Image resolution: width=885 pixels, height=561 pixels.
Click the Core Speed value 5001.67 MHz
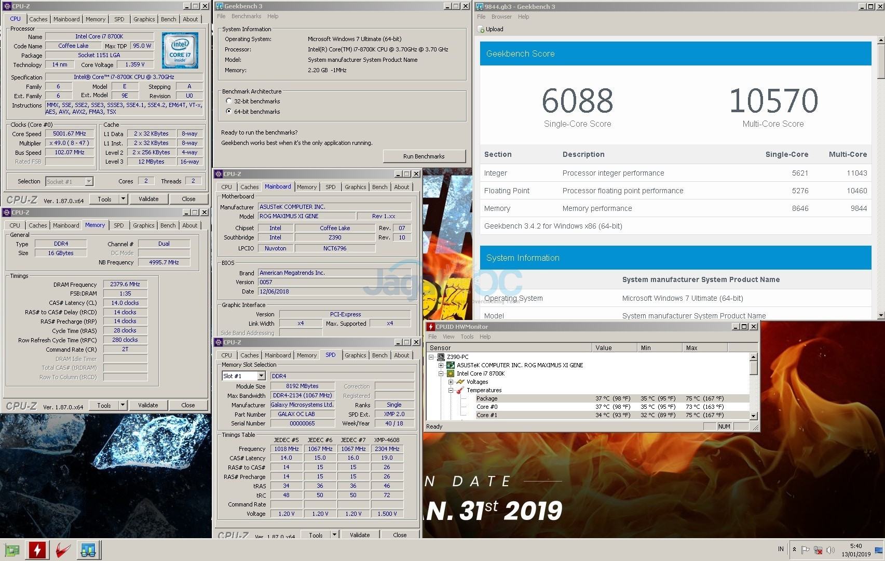(x=70, y=133)
